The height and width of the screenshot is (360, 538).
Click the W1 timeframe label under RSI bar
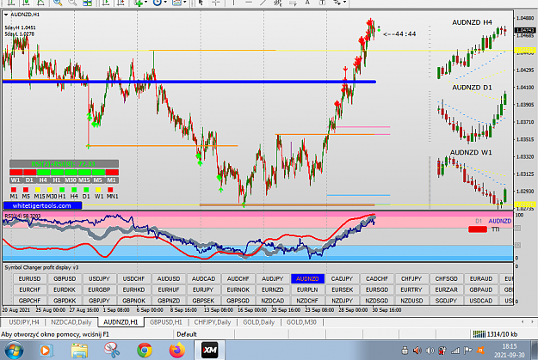coord(15,180)
